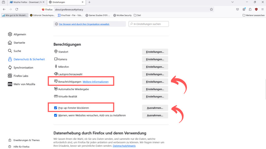
Task: Open the Firefox account icon
Action: 244,10
